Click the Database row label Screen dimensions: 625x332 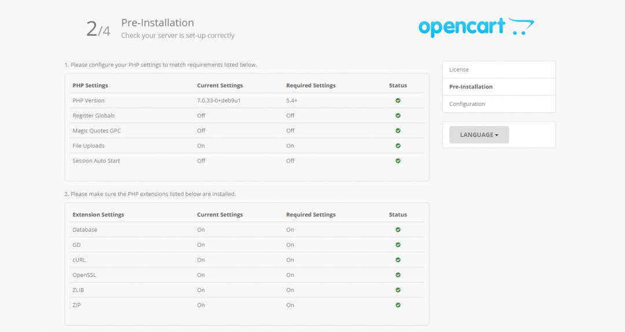coord(85,230)
